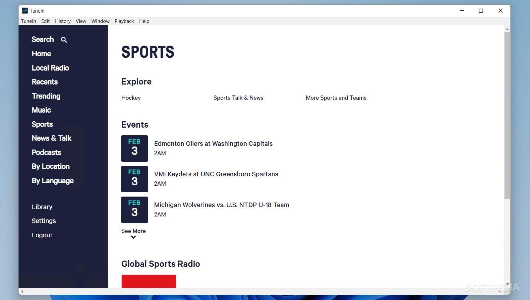Click the vertical scrollbar thumb
530x300 pixels.
pyautogui.click(x=507, y=115)
